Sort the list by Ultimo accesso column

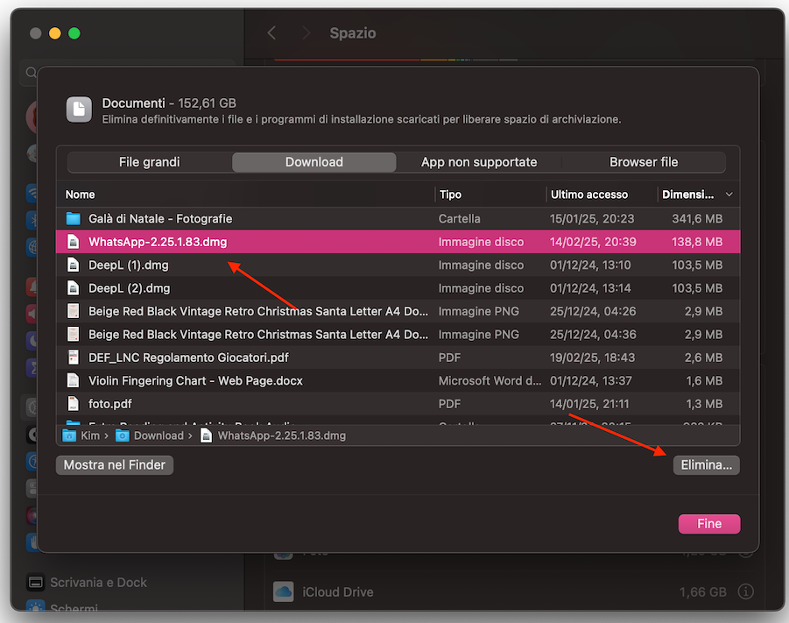click(588, 195)
